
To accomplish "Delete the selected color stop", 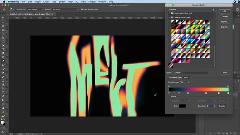I will click(x=222, y=106).
